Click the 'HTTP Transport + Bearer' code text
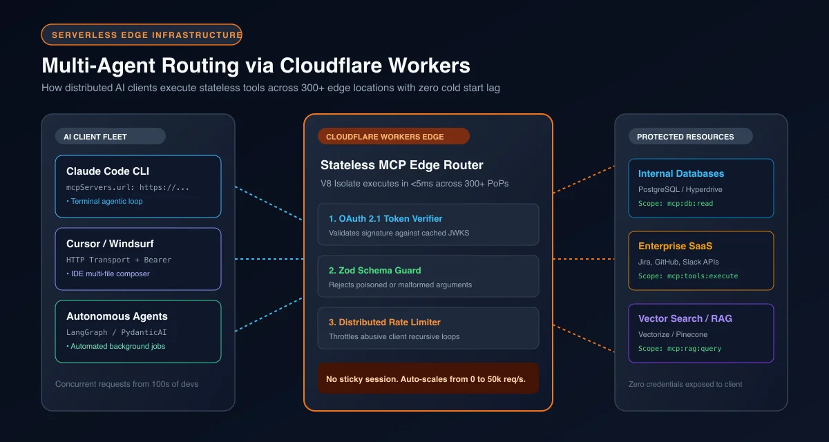Screen dimensions: 829x442 coord(119,260)
